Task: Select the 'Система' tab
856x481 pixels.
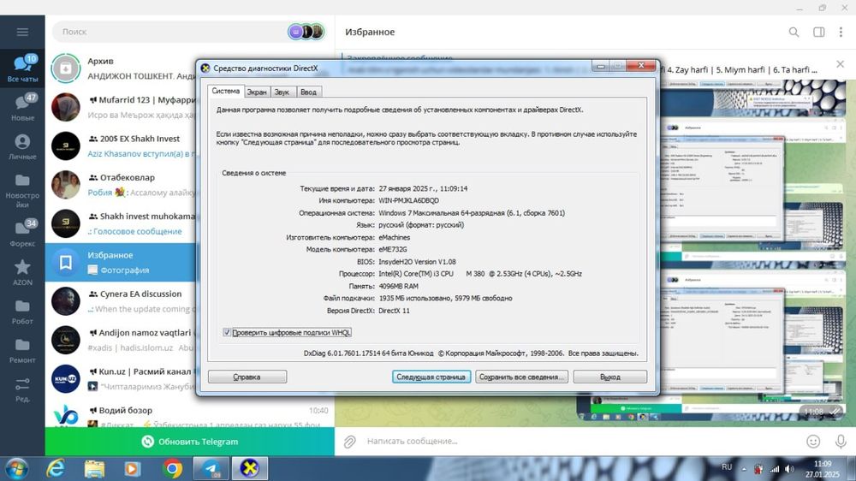Action: (x=225, y=92)
